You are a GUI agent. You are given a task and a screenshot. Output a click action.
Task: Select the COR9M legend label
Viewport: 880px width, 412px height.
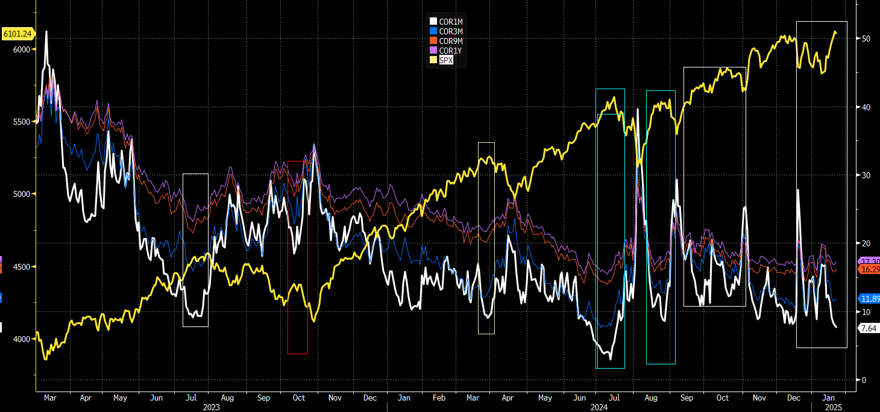point(451,41)
